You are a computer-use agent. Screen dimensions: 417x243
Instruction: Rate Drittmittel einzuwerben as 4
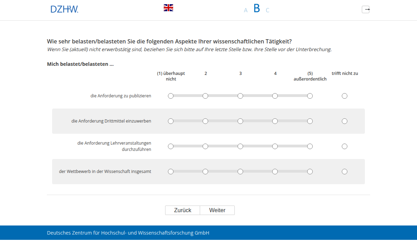tap(275, 121)
